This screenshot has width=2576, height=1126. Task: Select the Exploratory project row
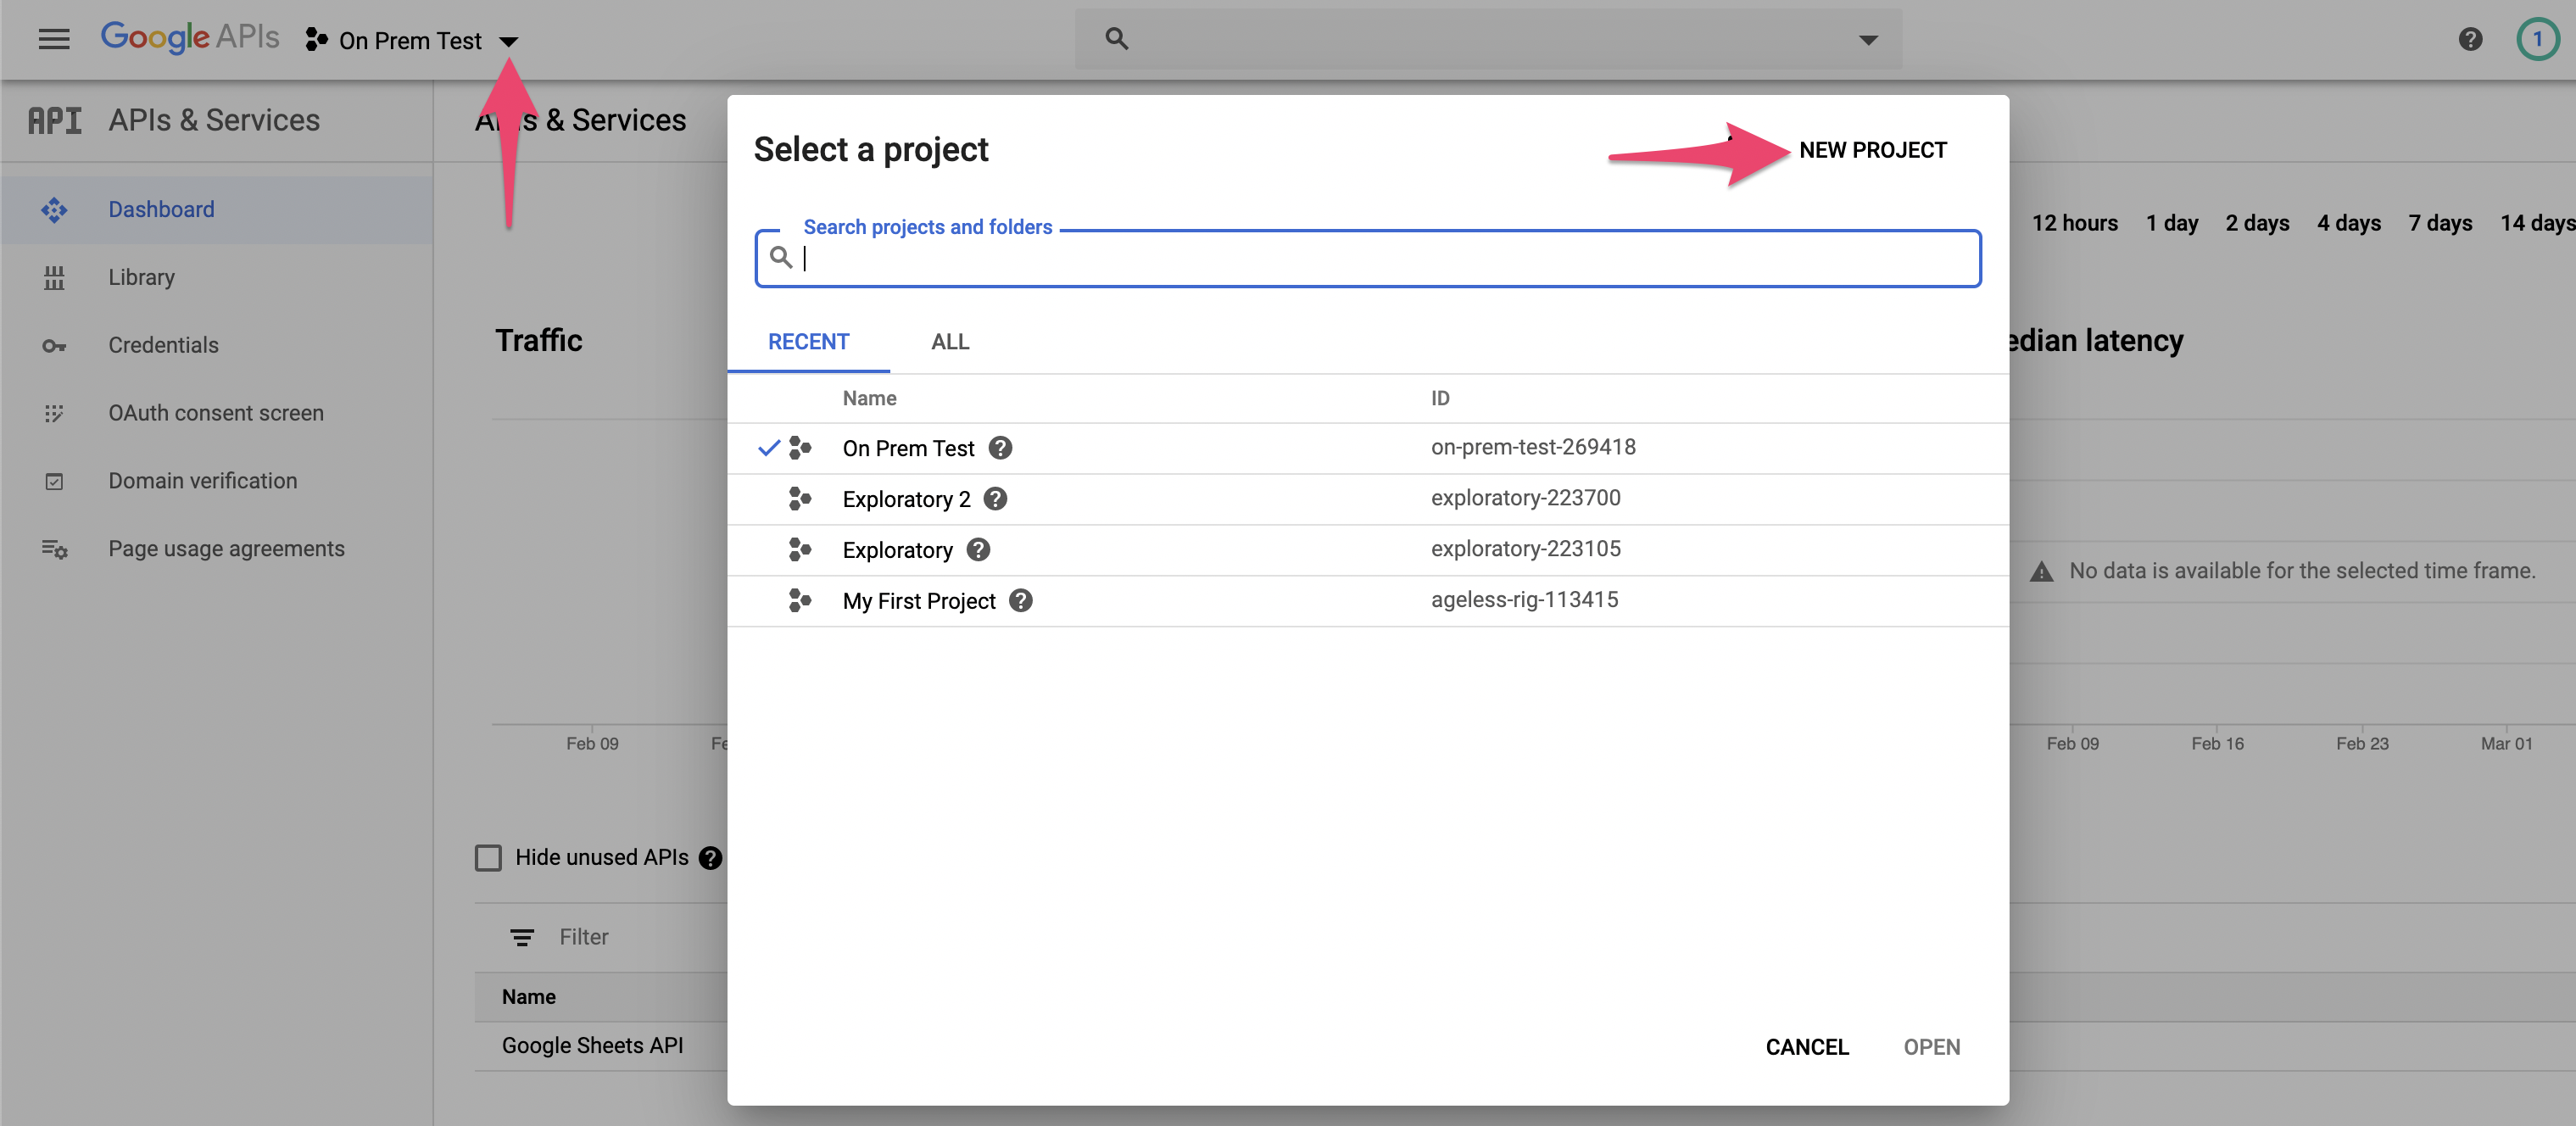(897, 550)
